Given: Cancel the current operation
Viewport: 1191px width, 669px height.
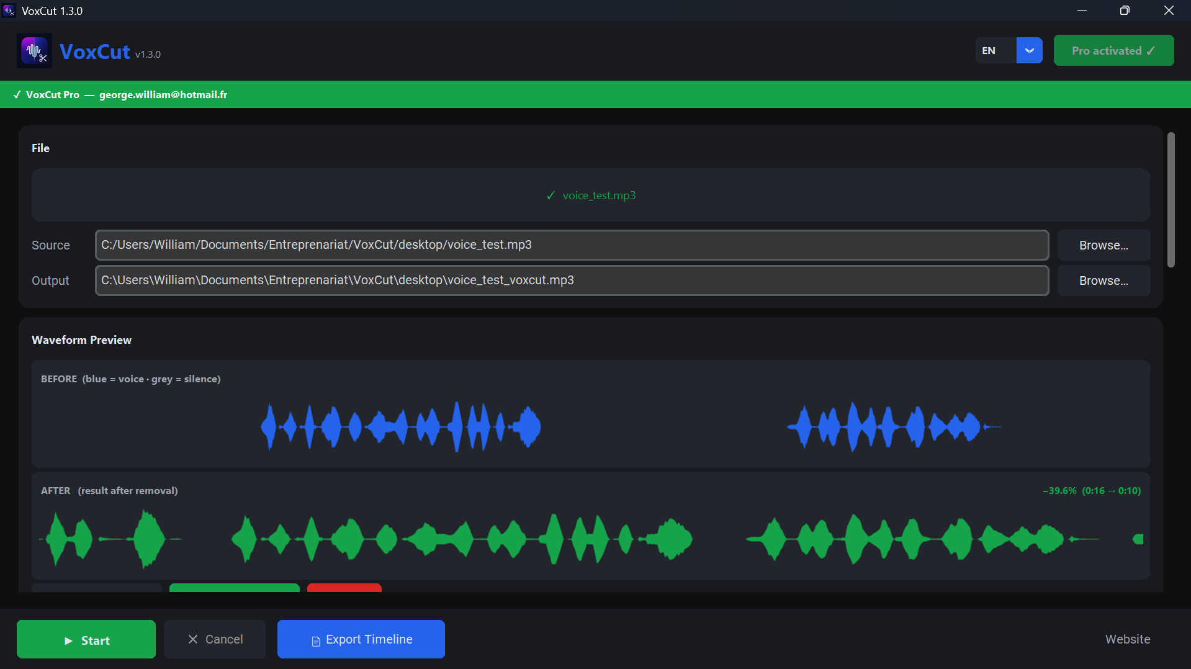Looking at the screenshot, I should tap(215, 639).
